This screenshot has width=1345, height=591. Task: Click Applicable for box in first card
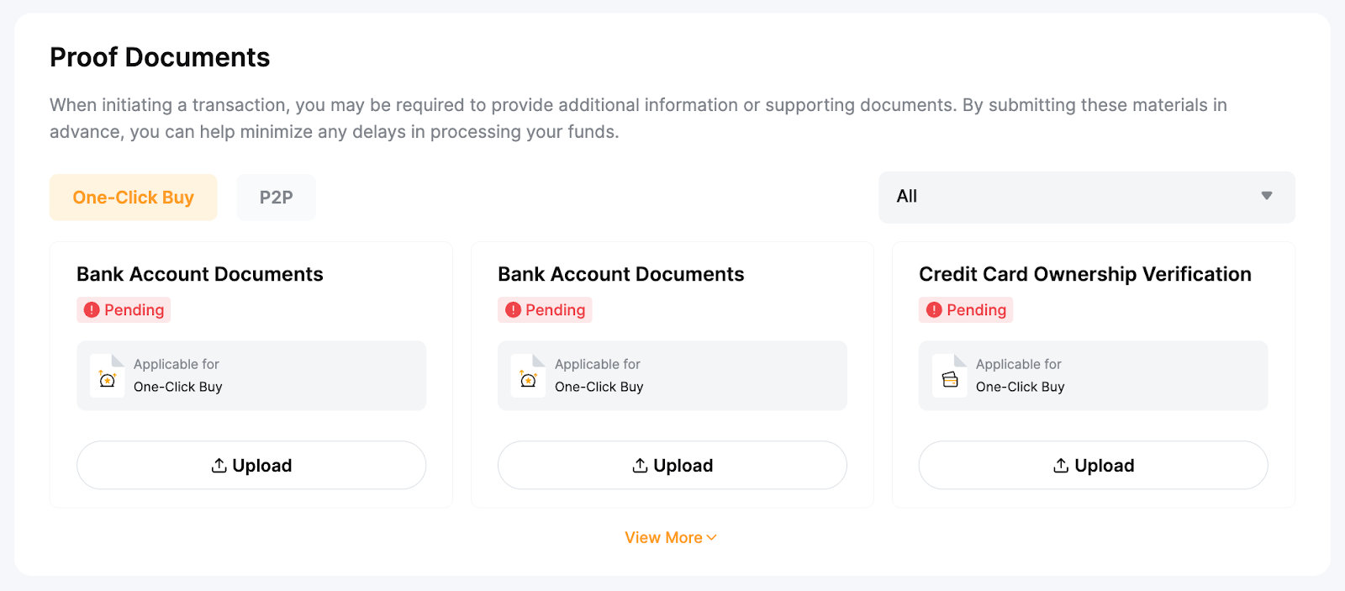tap(251, 376)
